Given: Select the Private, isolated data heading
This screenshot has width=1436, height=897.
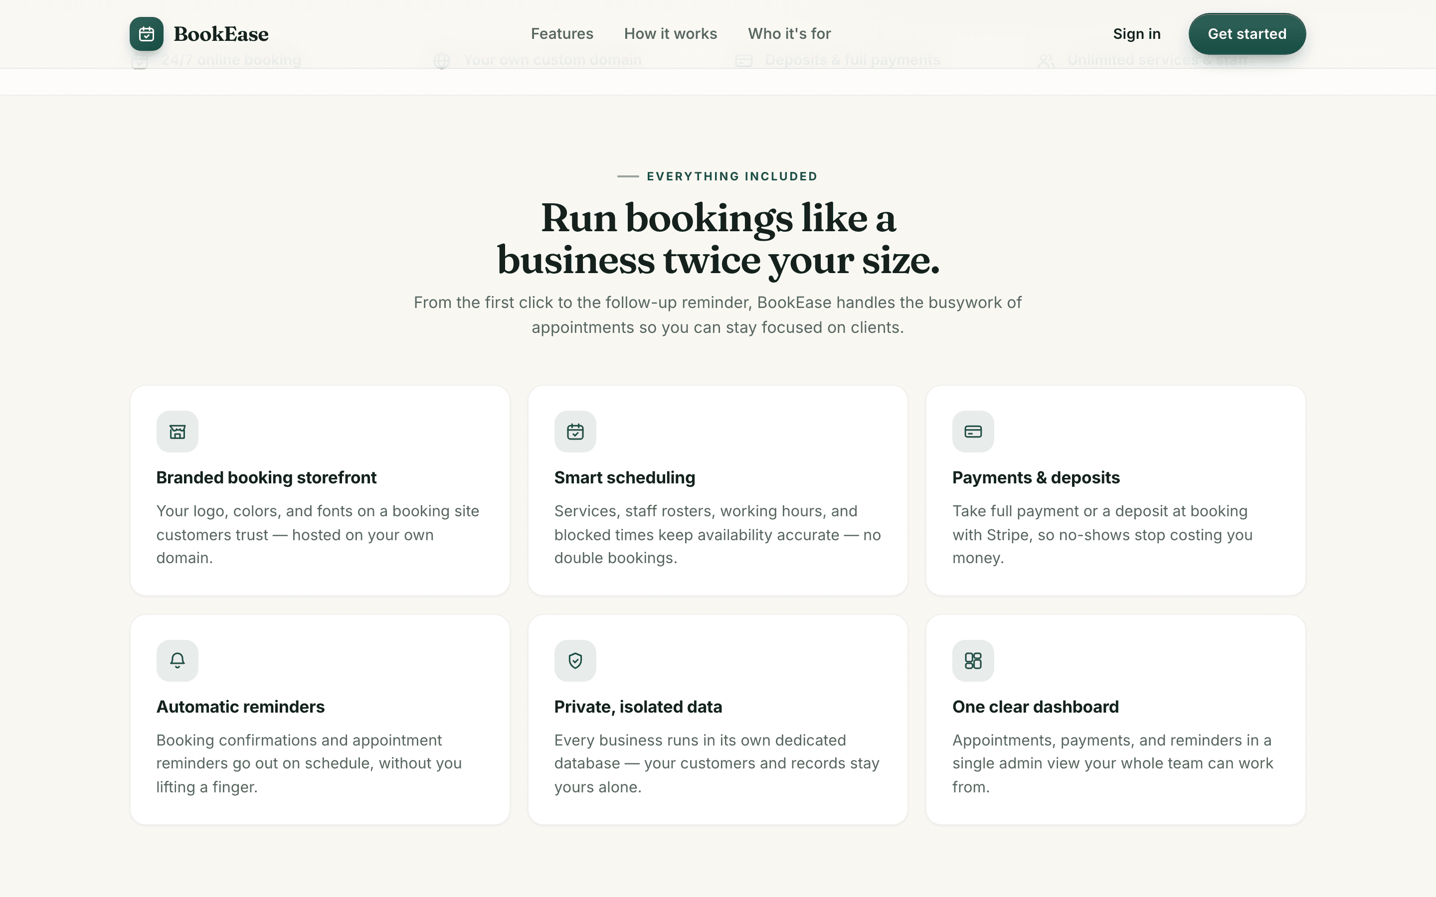Looking at the screenshot, I should 638,707.
